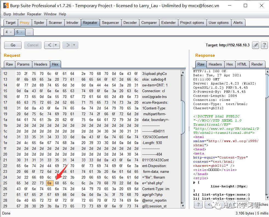The width and height of the screenshot is (269, 217).
Task: Open the history forward dropdown arrow
Action: tap(74, 45)
